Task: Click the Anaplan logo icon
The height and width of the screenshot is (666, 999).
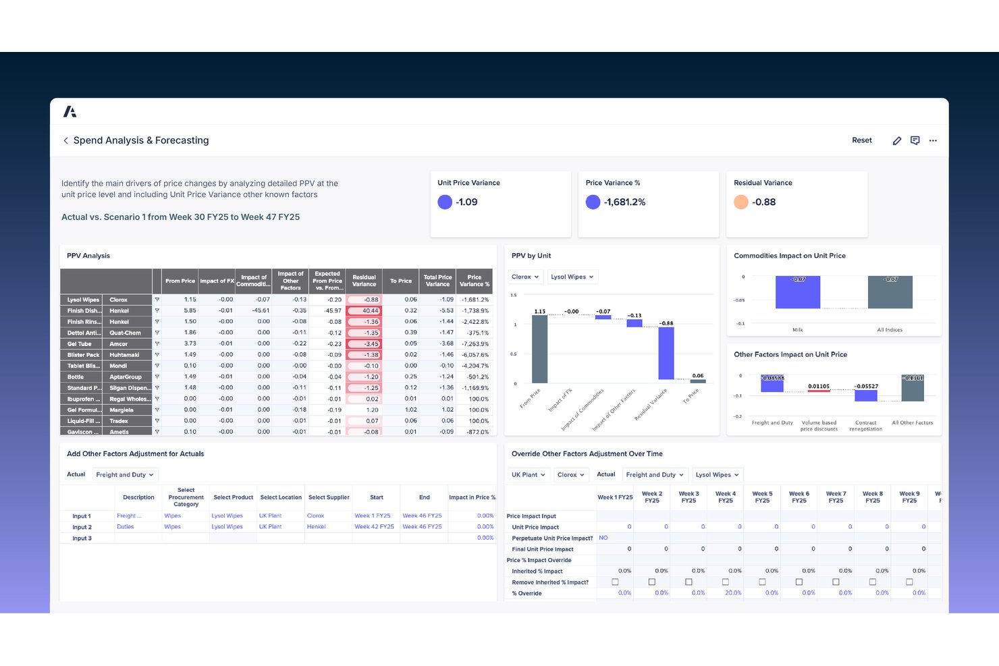Action: click(70, 111)
